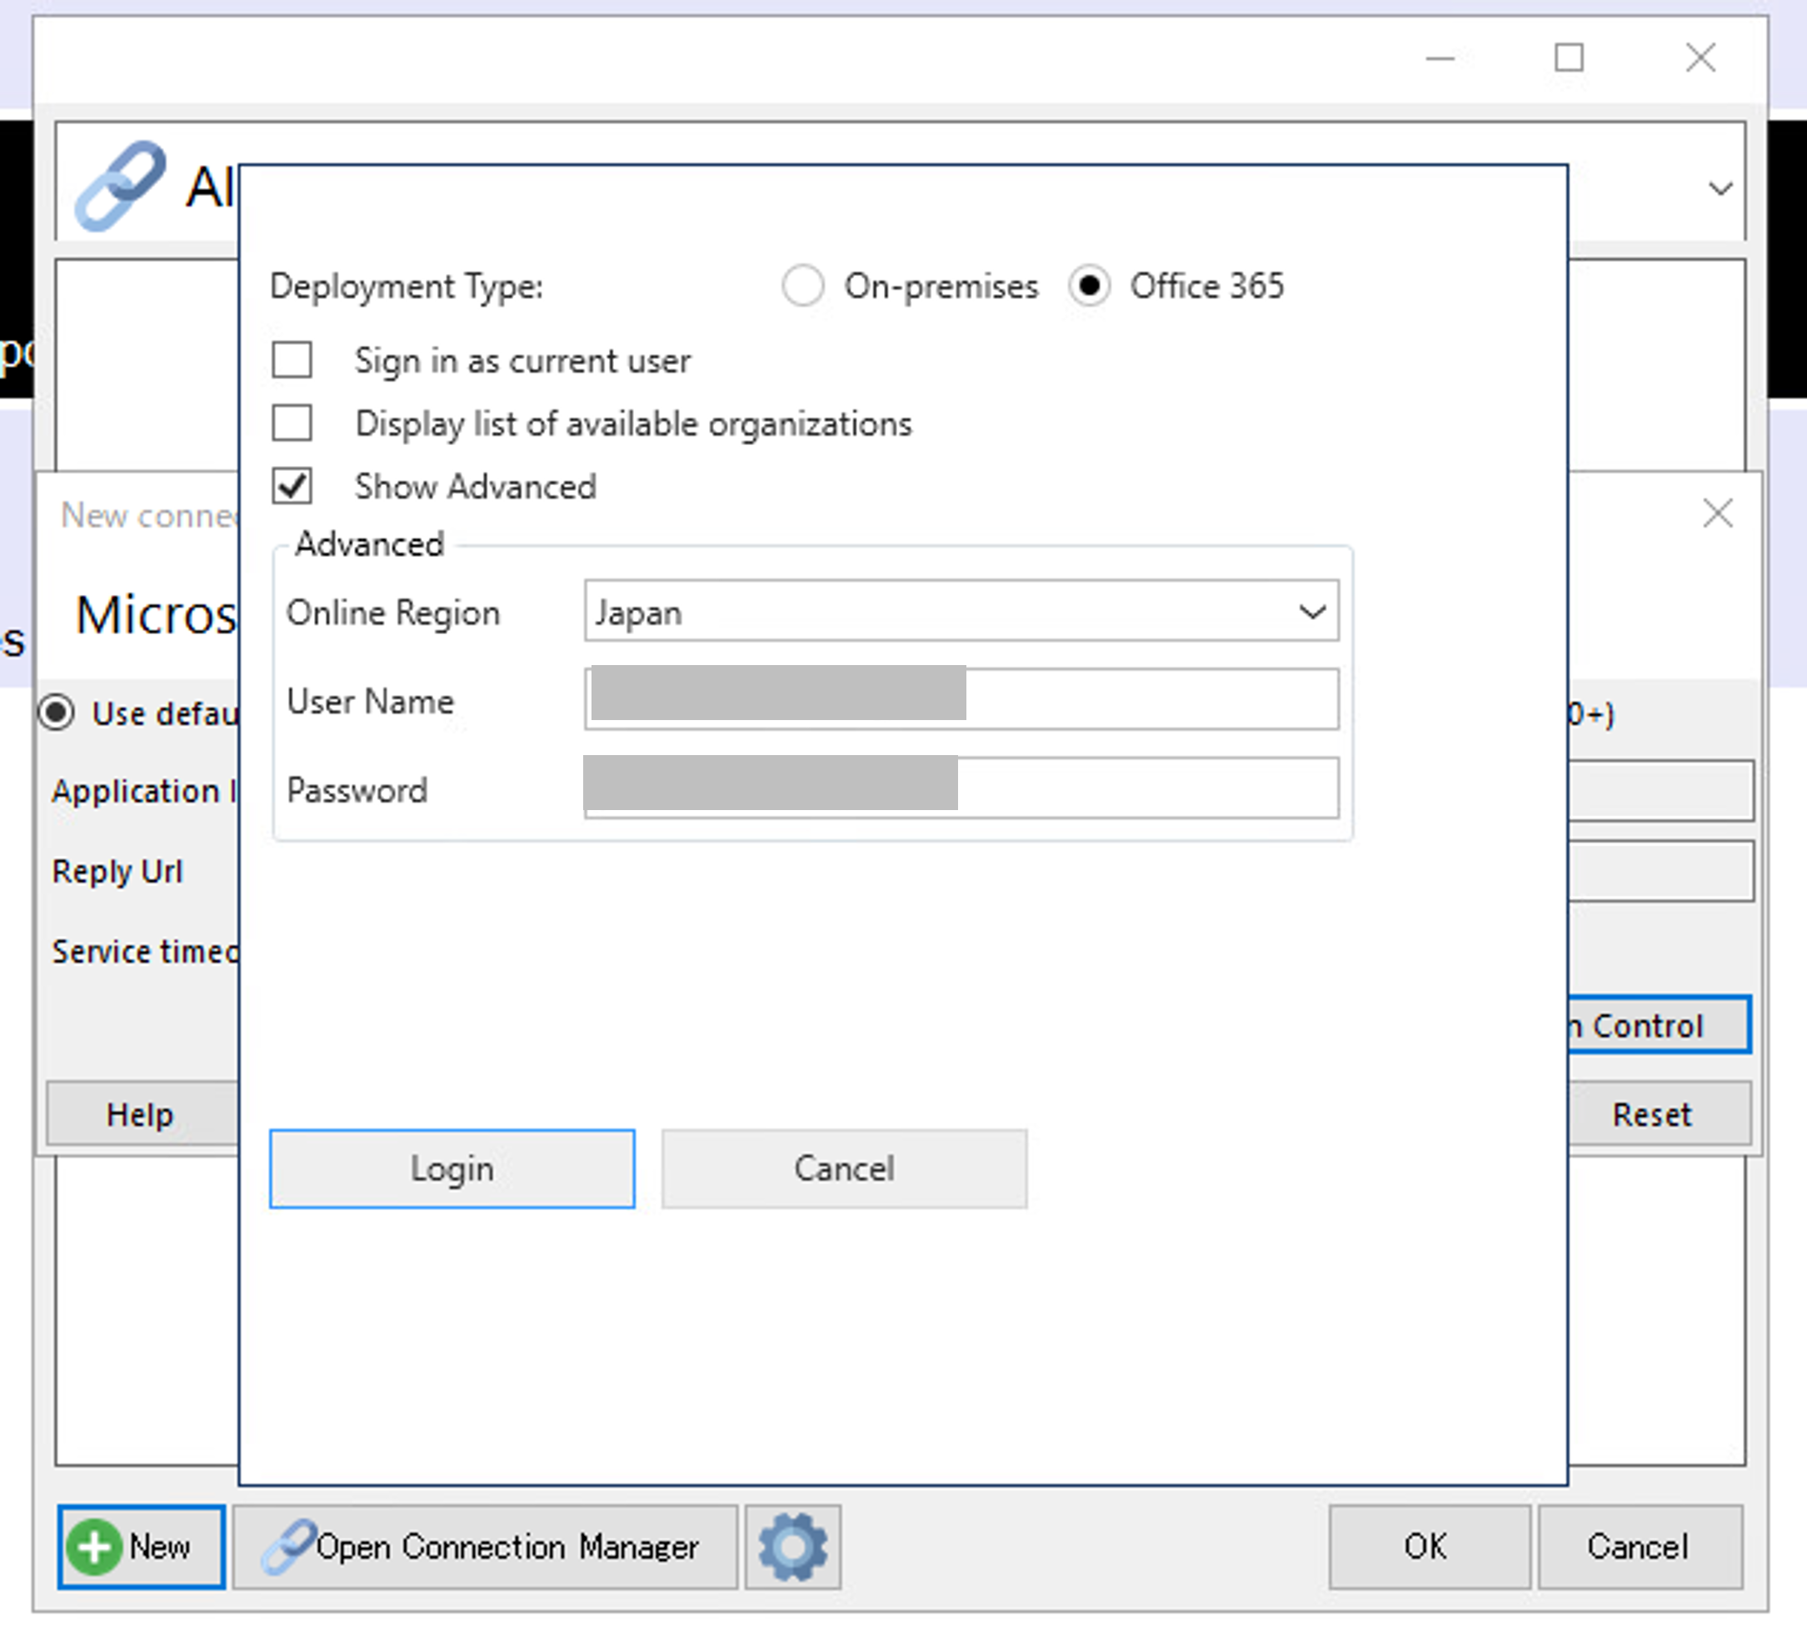This screenshot has width=1807, height=1636.
Task: Maximize the main window
Action: [x=1569, y=58]
